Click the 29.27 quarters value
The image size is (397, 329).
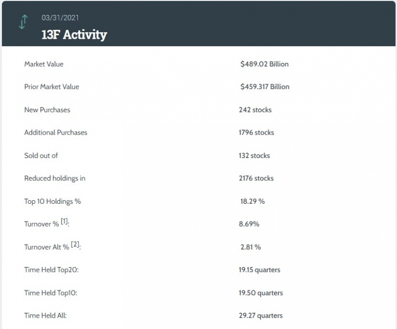(x=261, y=316)
